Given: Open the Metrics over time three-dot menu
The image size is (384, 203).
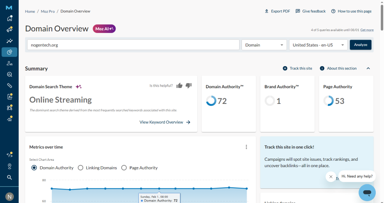Looking at the screenshot, I should tap(246, 147).
